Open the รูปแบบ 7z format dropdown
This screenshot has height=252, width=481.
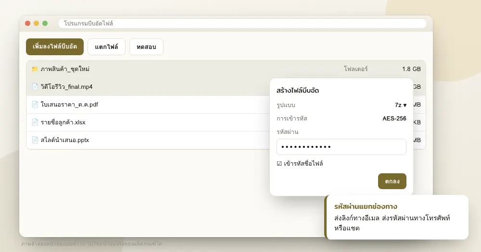click(401, 105)
